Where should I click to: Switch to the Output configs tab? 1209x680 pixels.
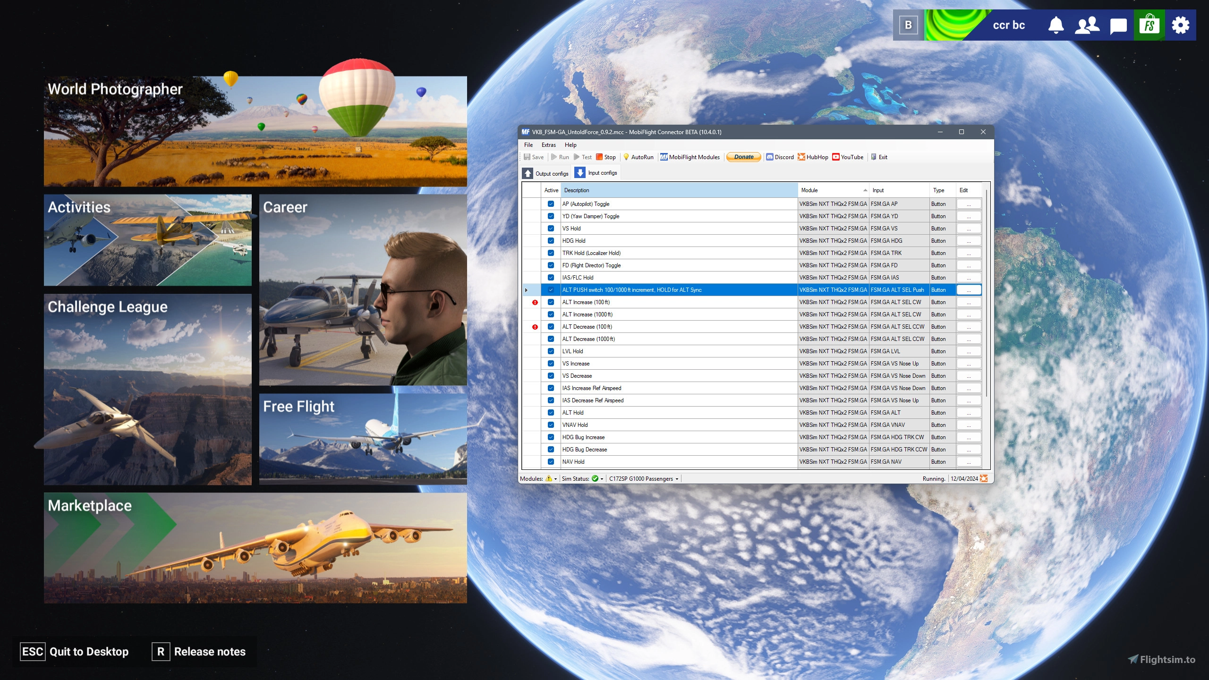point(546,173)
